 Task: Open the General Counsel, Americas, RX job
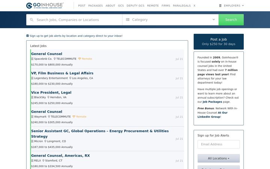(60, 155)
